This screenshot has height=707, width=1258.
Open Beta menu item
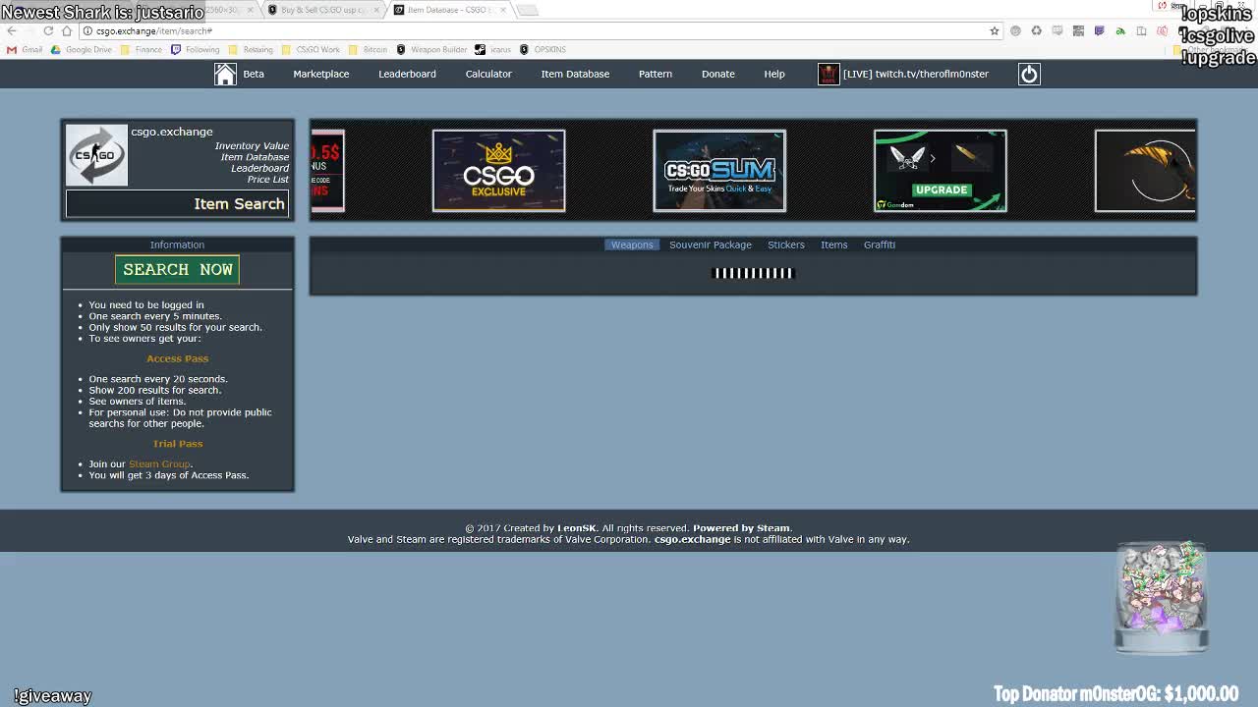tap(254, 74)
